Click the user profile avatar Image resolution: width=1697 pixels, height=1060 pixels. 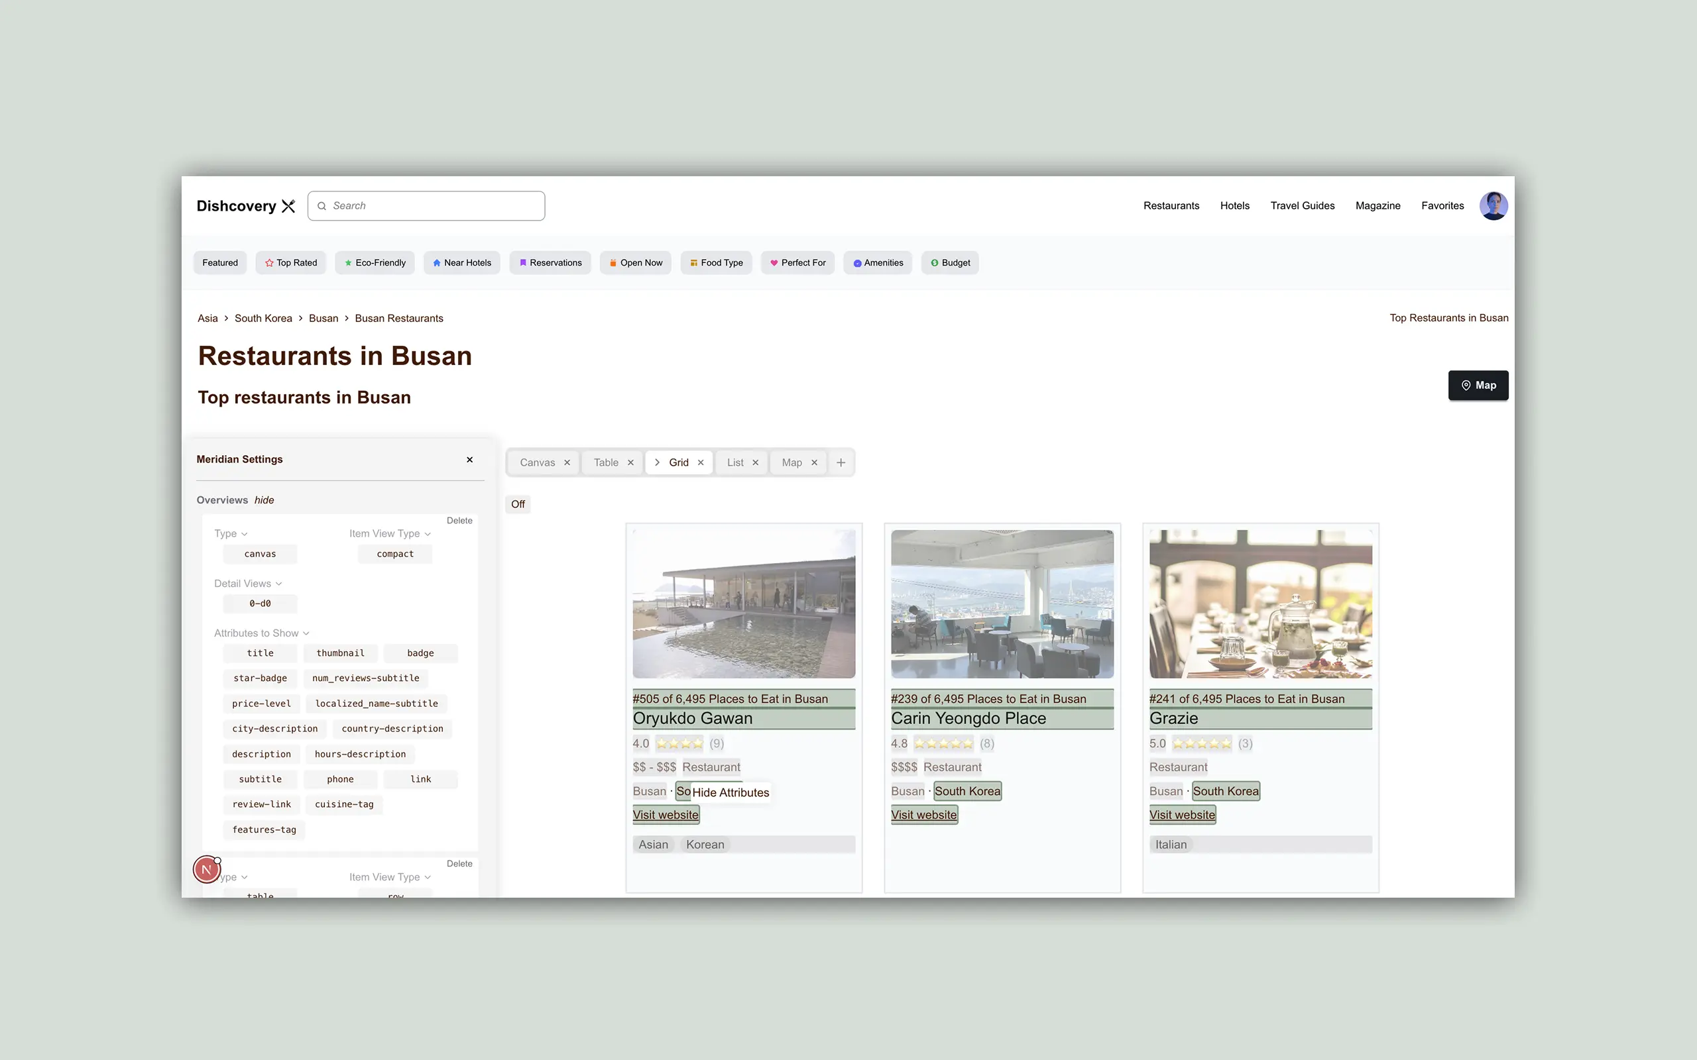[1493, 206]
